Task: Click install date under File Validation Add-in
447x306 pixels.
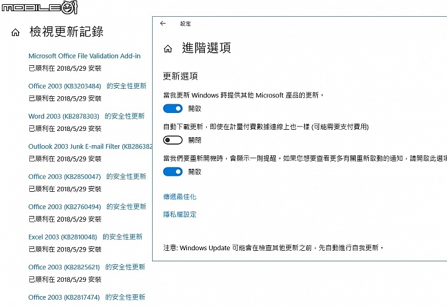Action: (65, 68)
